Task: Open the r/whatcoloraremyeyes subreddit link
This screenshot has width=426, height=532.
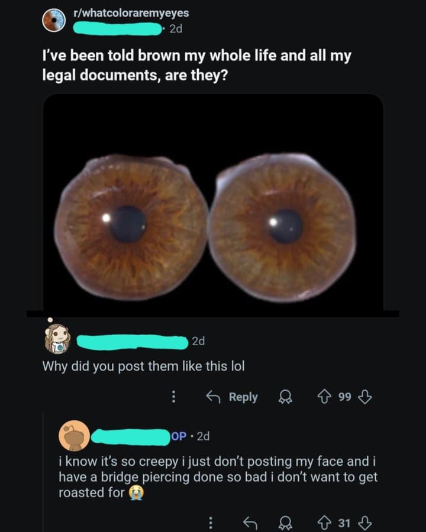Action: point(131,13)
